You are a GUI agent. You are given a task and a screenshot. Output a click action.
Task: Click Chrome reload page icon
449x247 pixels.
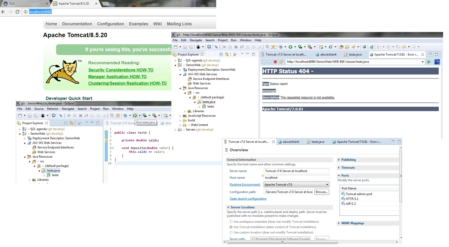point(17,12)
